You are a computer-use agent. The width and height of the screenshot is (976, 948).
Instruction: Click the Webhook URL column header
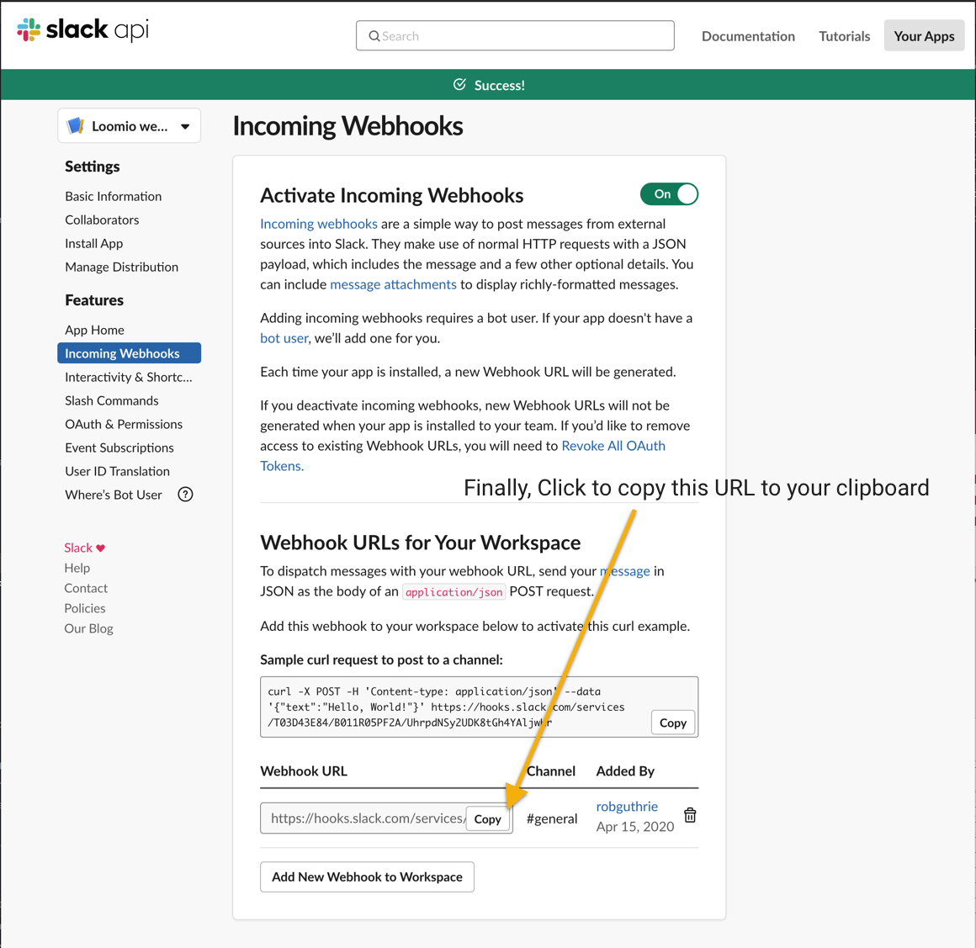[x=304, y=771]
